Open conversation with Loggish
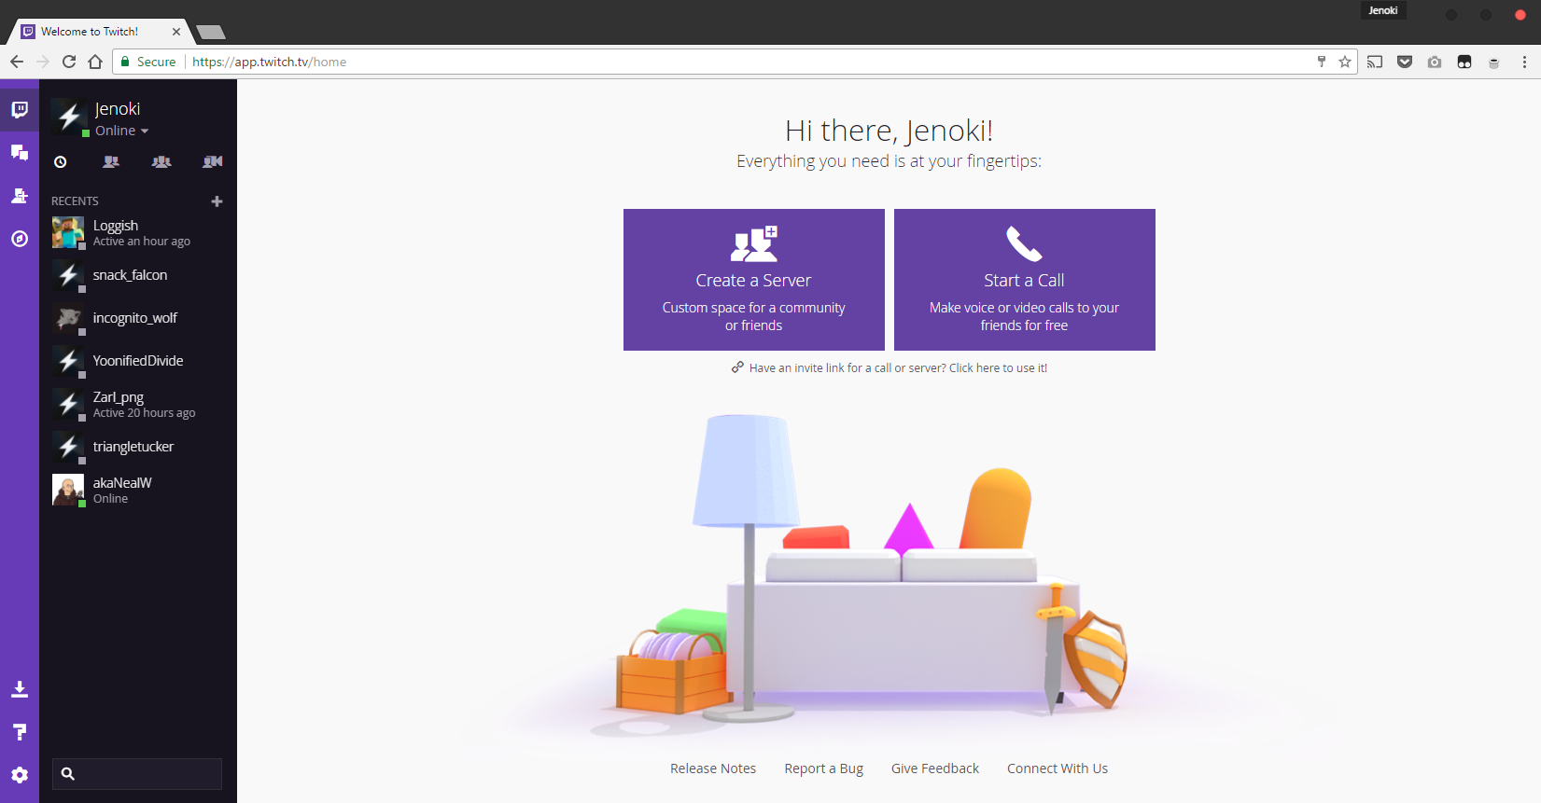 [x=138, y=232]
